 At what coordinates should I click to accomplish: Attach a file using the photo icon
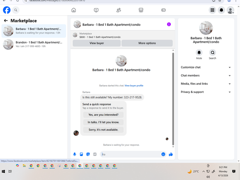81,154
